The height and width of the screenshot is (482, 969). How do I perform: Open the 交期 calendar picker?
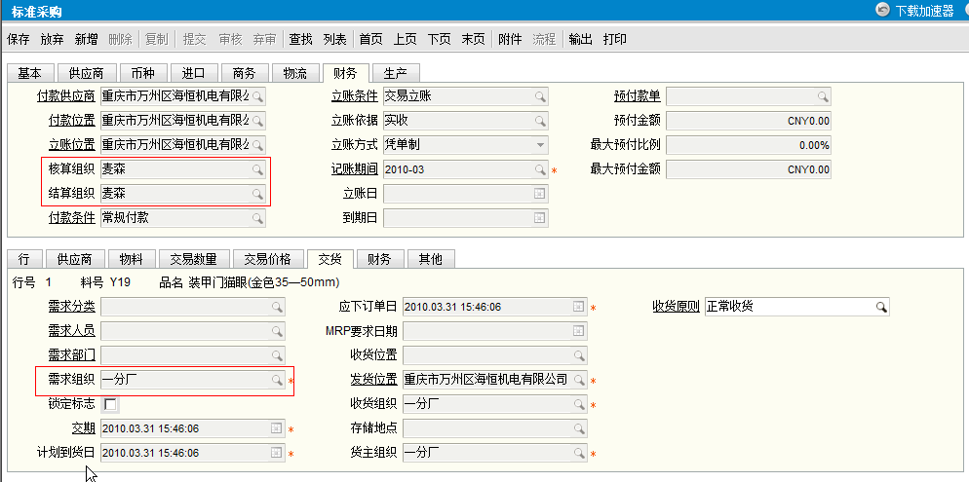(277, 428)
